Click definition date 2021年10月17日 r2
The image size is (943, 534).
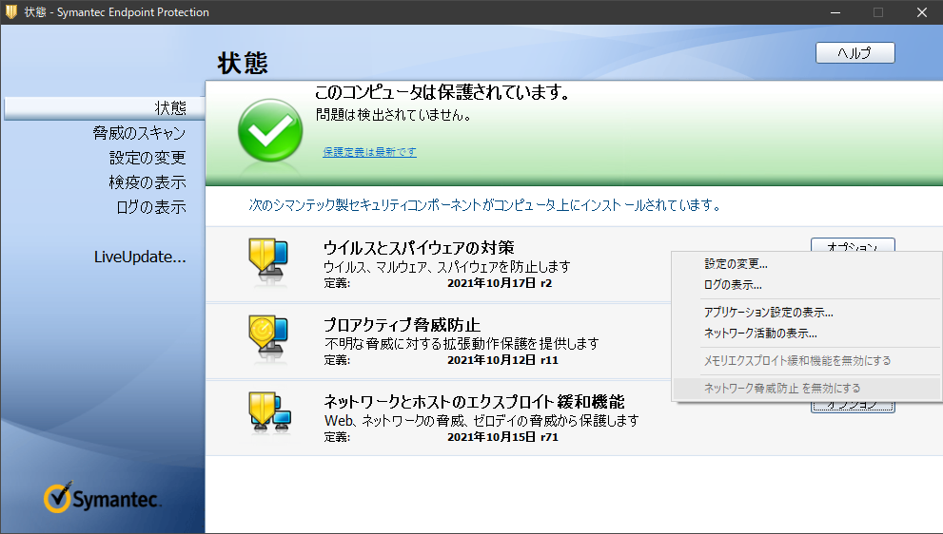pos(500,283)
